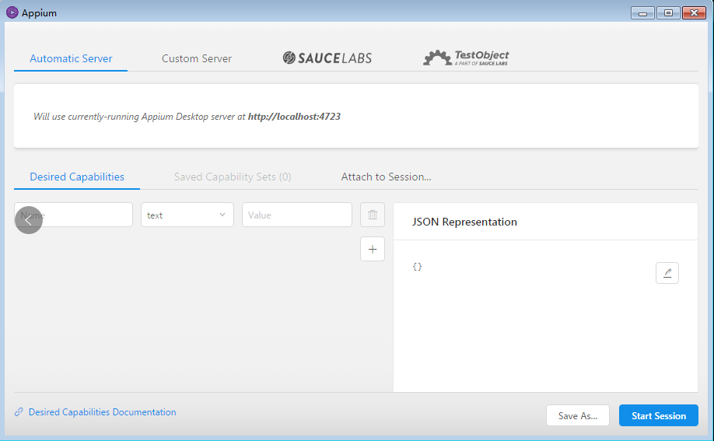Screen dimensions: 714x441
Task: Maximize the Appium window
Action: click(x=668, y=12)
